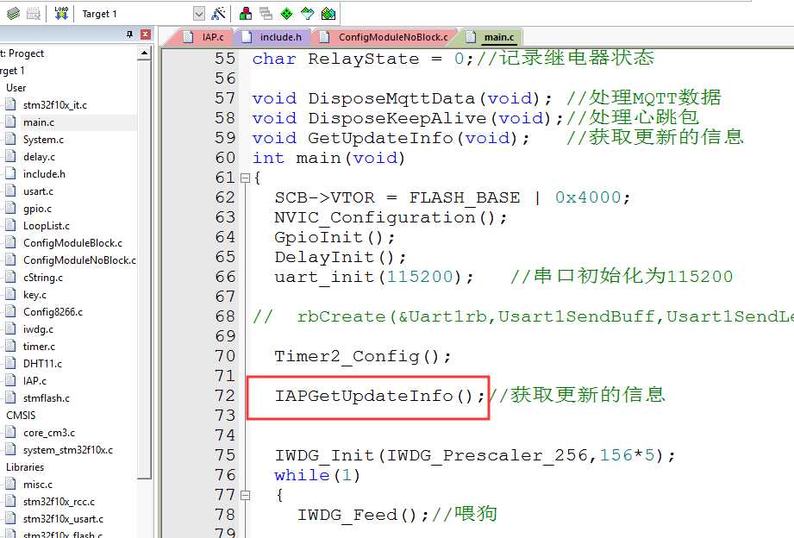Place cursor on IAPGetUpdateInfo() call line
The height and width of the screenshot is (538, 794).
[x=380, y=396]
